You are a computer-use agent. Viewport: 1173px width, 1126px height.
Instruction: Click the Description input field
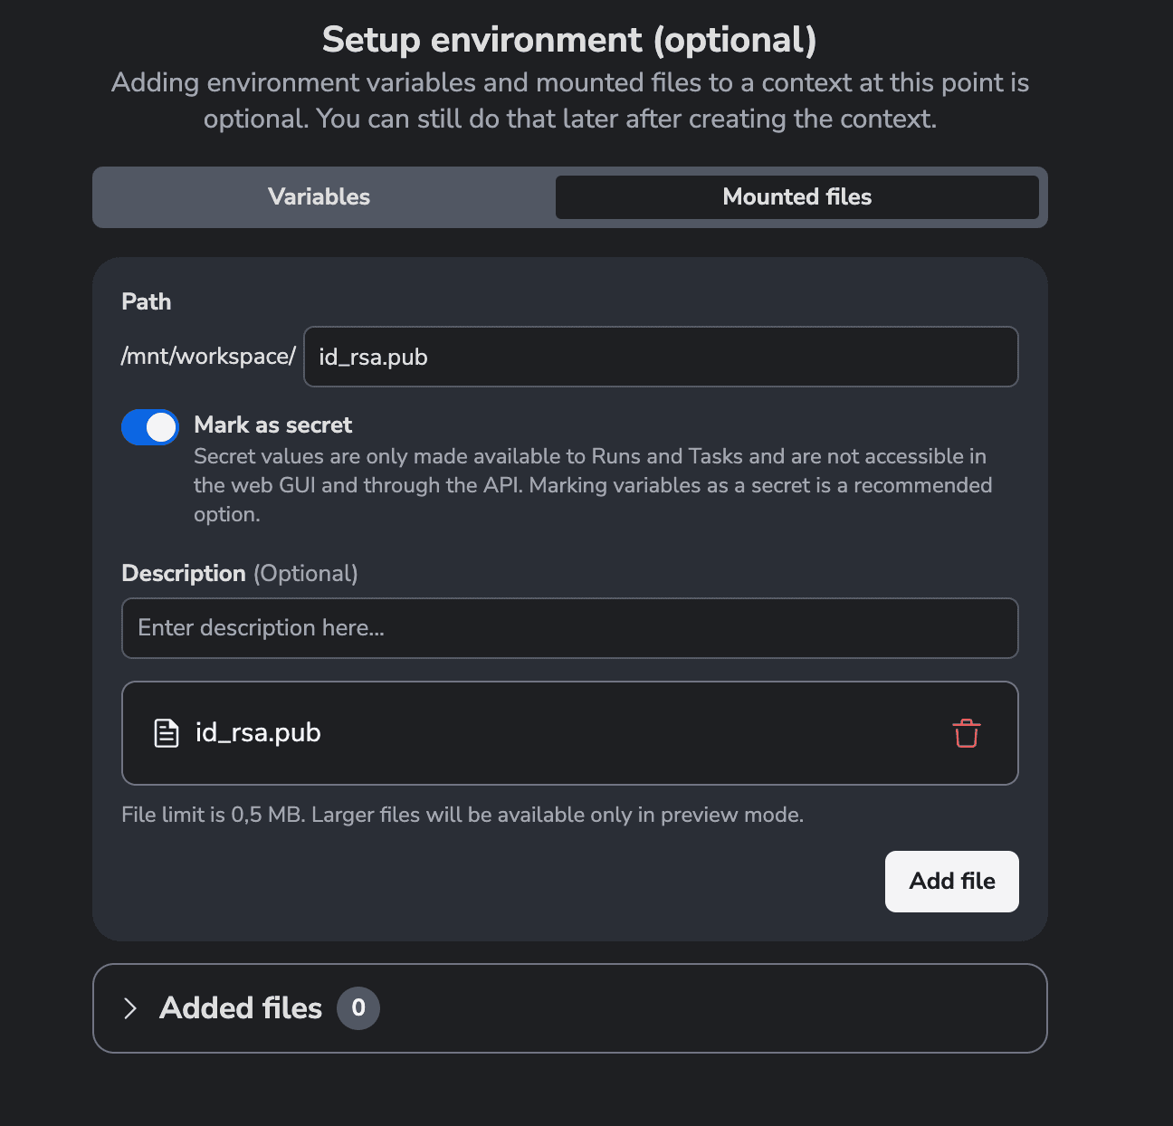[570, 628]
